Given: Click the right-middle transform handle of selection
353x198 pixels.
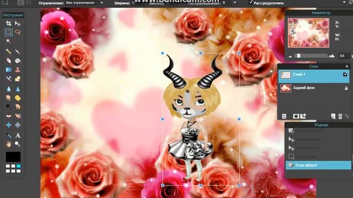Looking at the screenshot, I should [239, 119].
